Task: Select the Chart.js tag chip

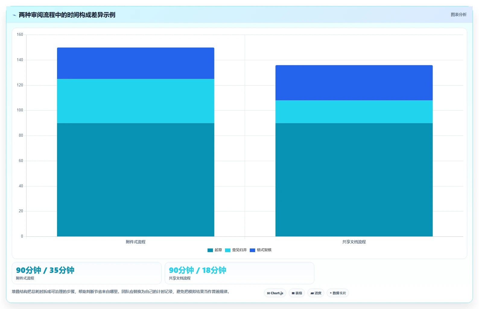Action: [275, 293]
